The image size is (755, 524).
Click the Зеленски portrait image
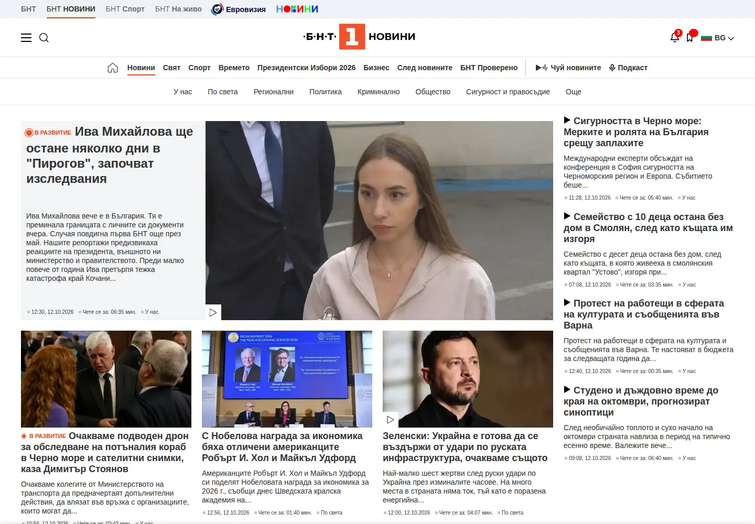pos(468,379)
